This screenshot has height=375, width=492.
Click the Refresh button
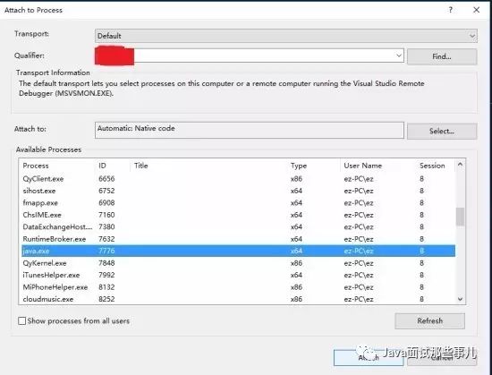tap(429, 320)
